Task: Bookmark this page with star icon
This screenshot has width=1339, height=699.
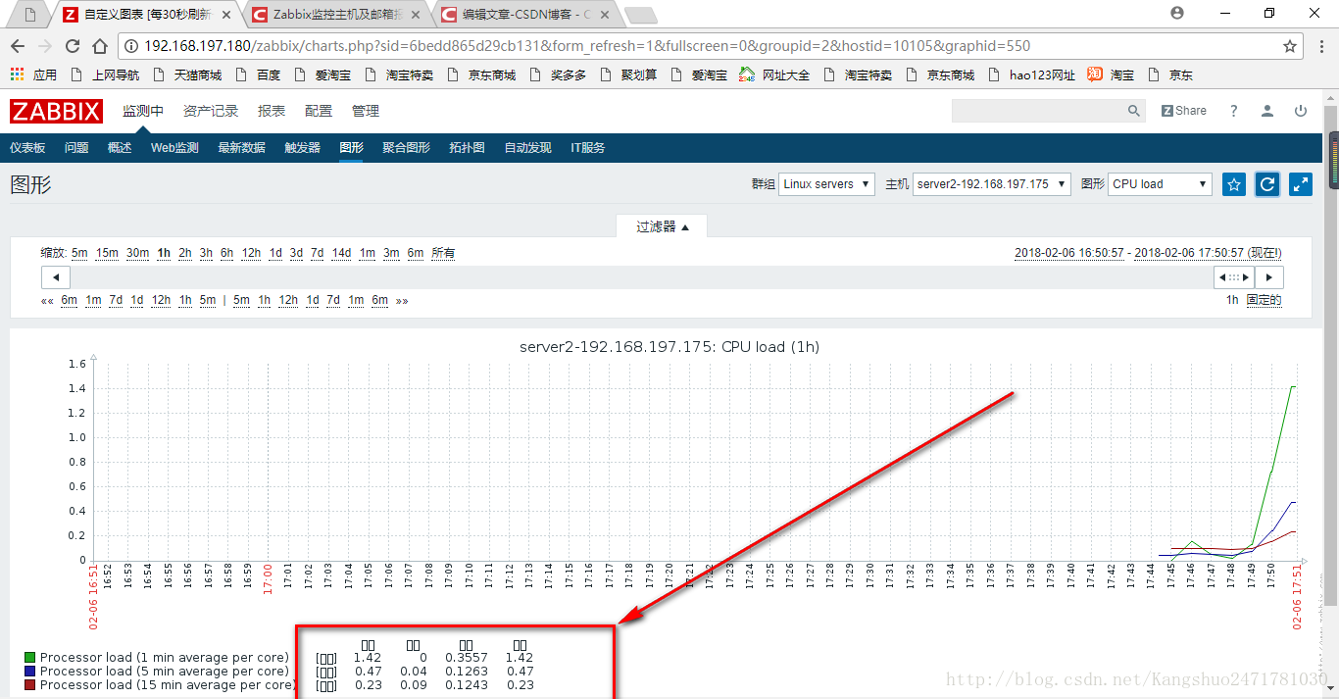Action: 1290,46
